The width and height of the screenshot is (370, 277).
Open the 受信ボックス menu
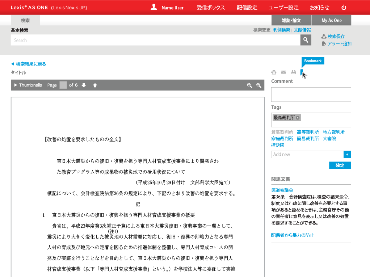coord(211,8)
